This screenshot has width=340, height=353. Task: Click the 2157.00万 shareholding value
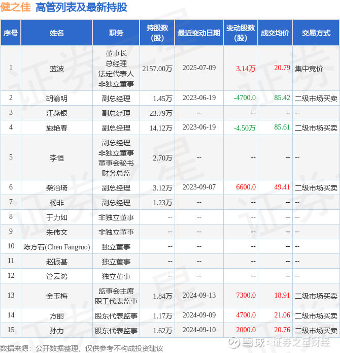tap(157, 69)
